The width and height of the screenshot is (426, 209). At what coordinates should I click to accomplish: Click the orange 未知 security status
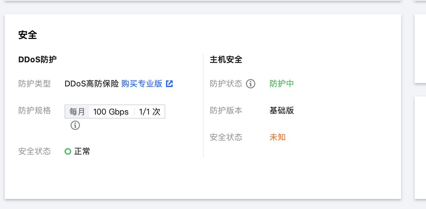coord(278,137)
